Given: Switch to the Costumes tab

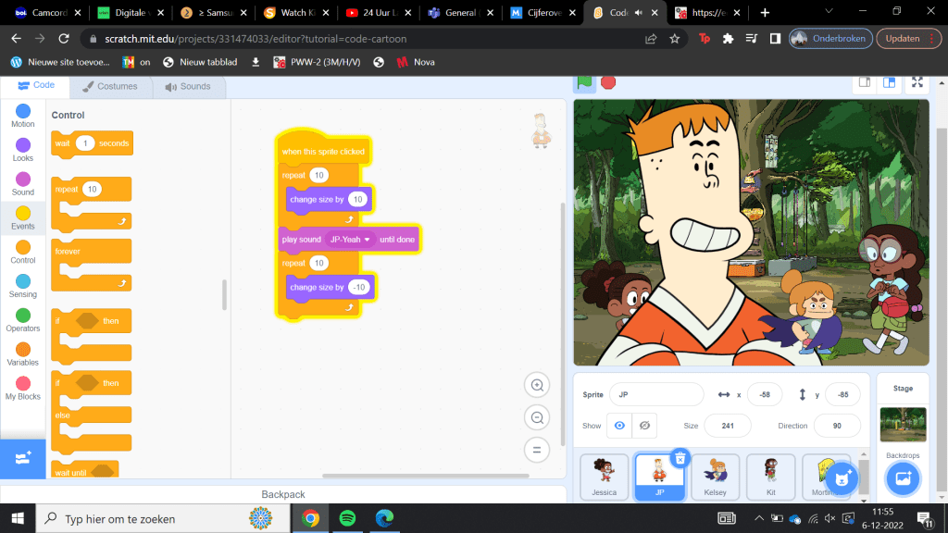Looking at the screenshot, I should 110,86.
